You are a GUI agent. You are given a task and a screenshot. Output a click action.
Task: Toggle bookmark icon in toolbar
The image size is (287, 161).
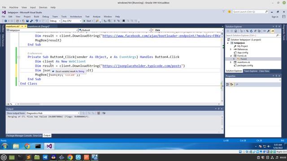[x=124, y=21]
